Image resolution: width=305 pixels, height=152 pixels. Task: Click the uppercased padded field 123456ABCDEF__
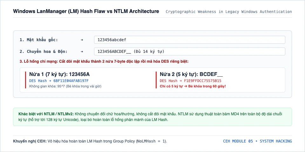pos(189,51)
